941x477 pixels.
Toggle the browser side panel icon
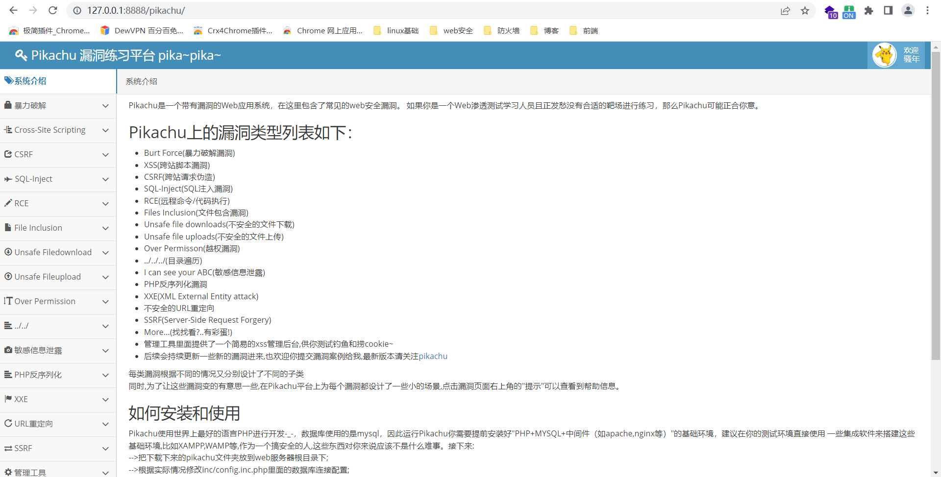coord(888,10)
